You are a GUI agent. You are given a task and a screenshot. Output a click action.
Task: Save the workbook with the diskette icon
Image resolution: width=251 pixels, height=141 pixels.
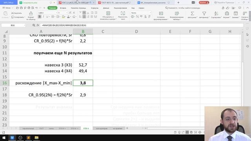click(x=21, y=8)
